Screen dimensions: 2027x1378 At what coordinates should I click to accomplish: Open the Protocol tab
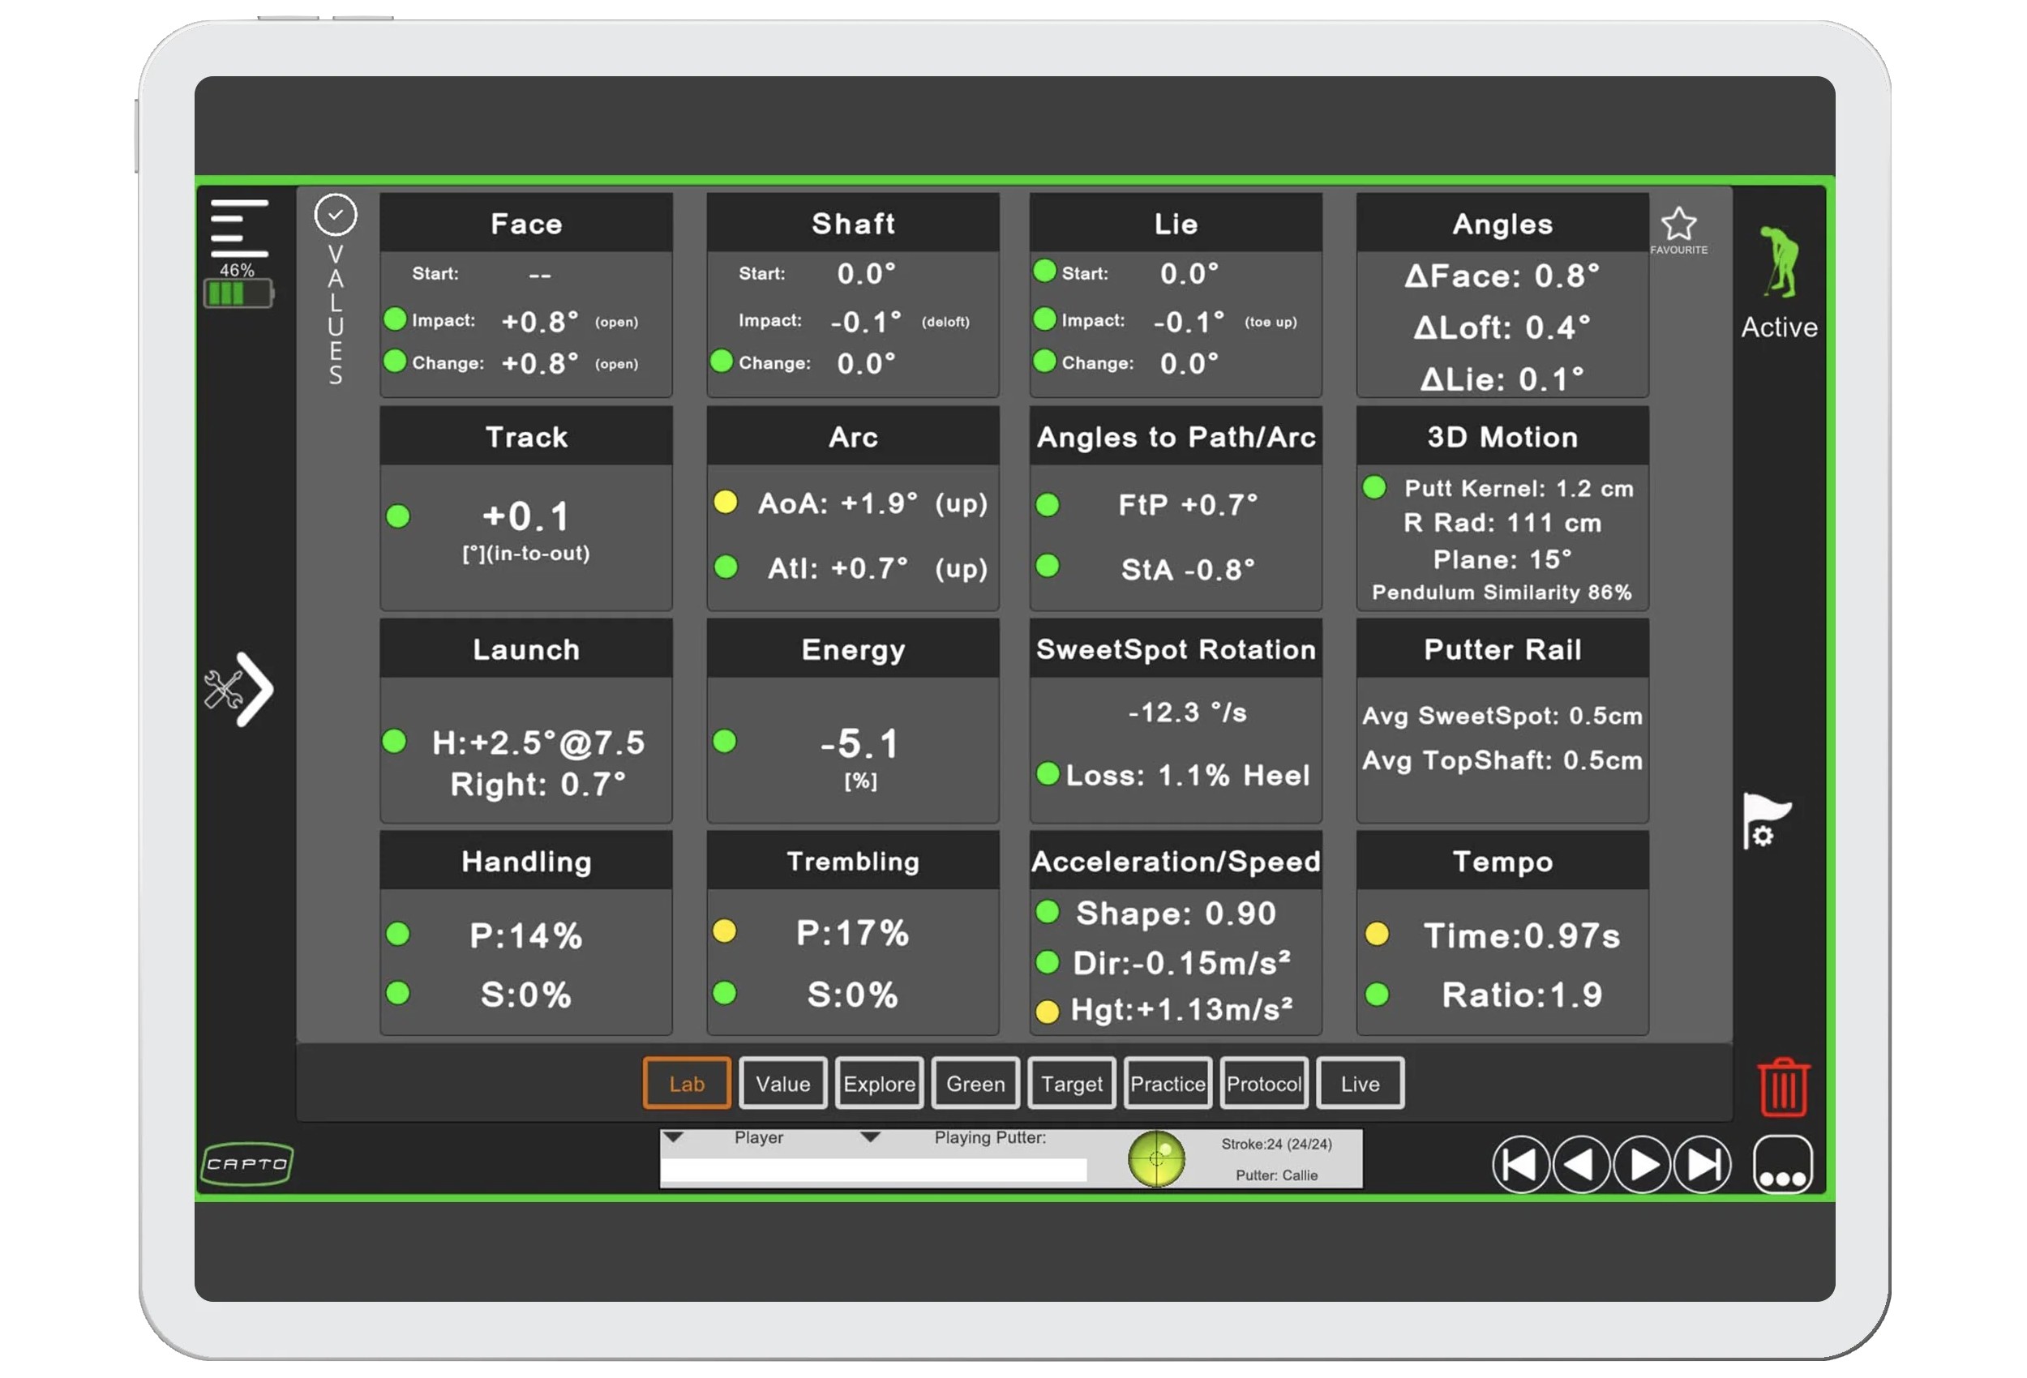click(1264, 1083)
